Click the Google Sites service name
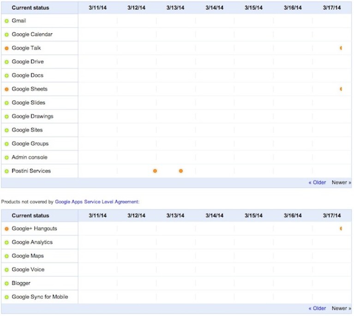 27,130
